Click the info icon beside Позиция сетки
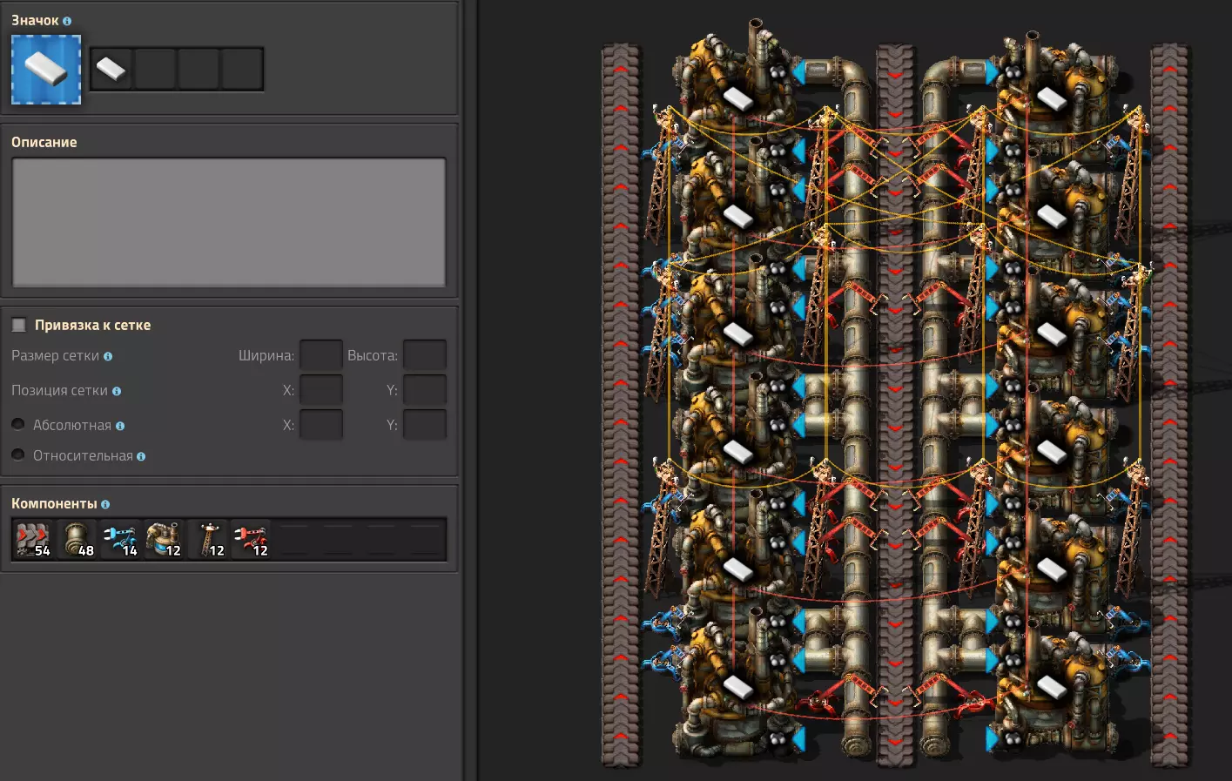1232x781 pixels. pyautogui.click(x=117, y=391)
